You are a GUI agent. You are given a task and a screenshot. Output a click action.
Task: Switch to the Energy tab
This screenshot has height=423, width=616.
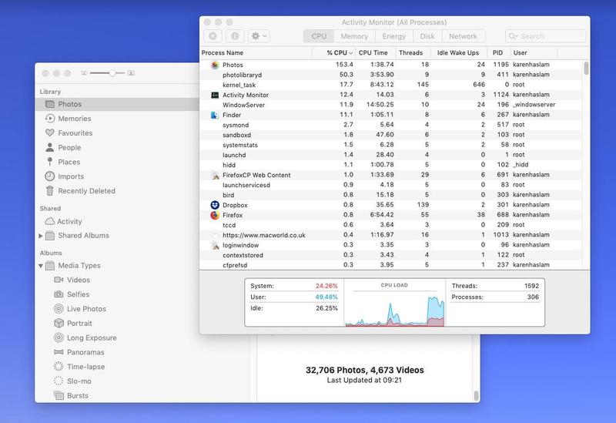393,36
